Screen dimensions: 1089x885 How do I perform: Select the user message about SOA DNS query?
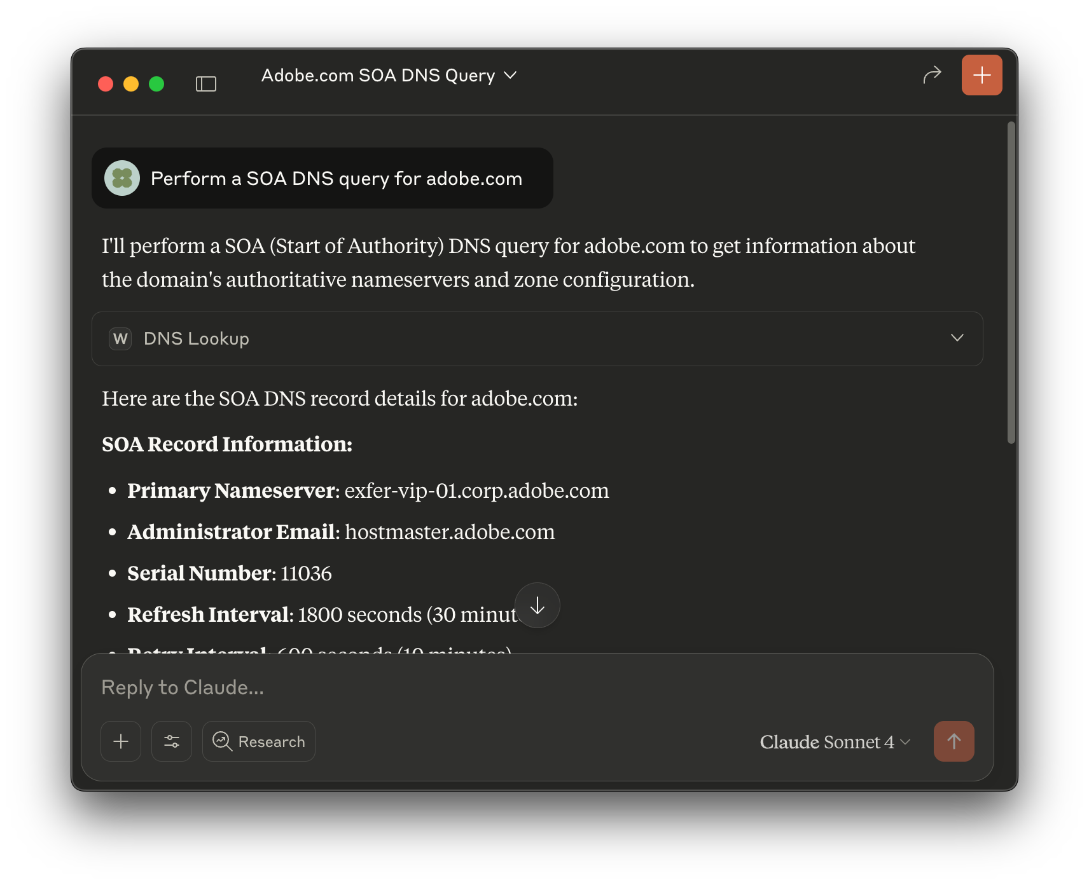pyautogui.click(x=336, y=179)
